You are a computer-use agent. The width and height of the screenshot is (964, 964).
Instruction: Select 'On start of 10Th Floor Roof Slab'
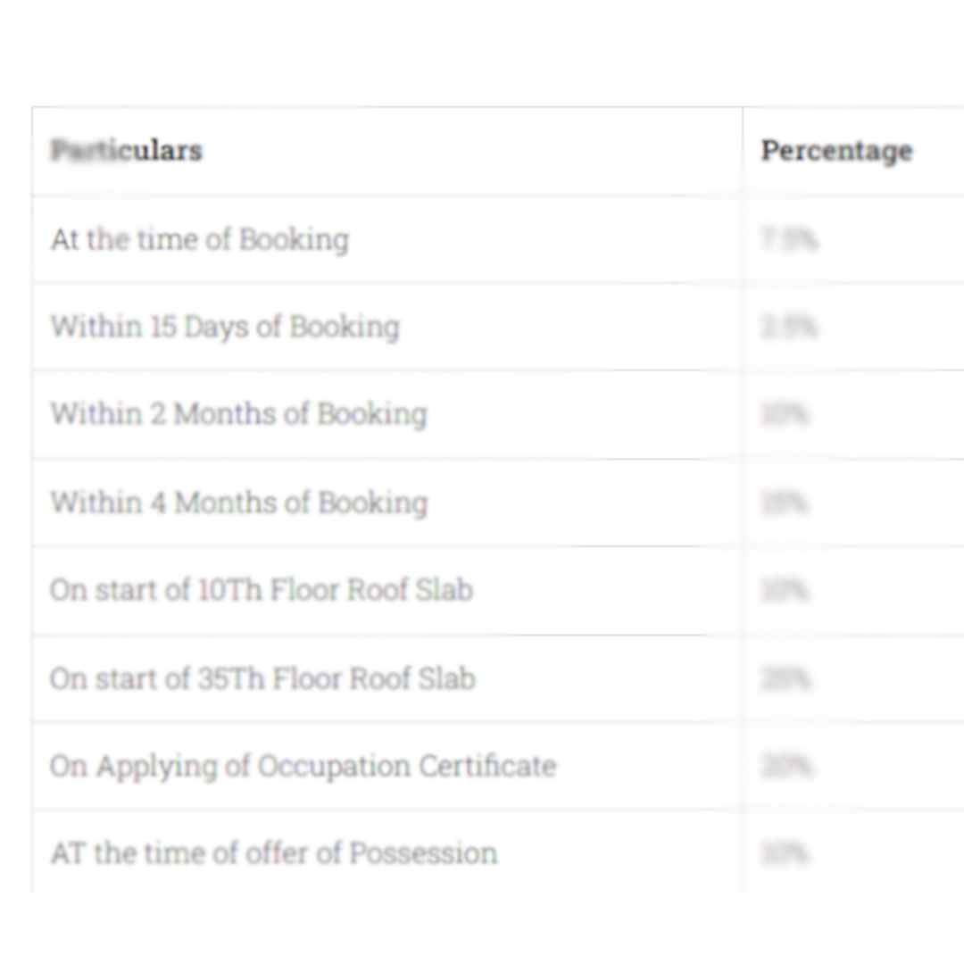[x=261, y=590]
